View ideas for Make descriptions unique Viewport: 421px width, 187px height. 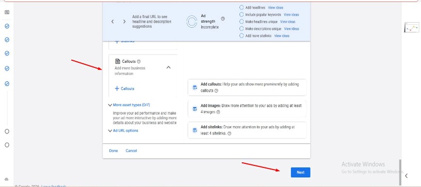click(x=292, y=28)
